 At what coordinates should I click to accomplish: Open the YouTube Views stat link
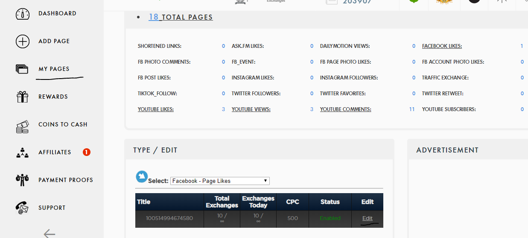click(251, 109)
